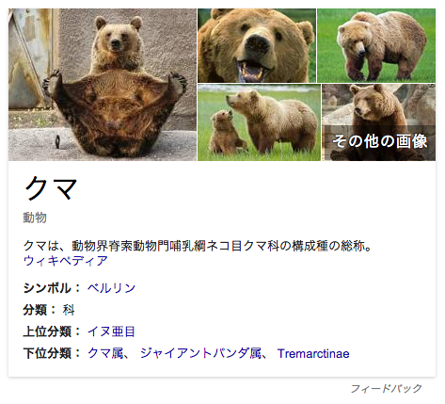This screenshot has width=445, height=404.
Task: Visit the Tremarctinae link
Action: pyautogui.click(x=313, y=353)
